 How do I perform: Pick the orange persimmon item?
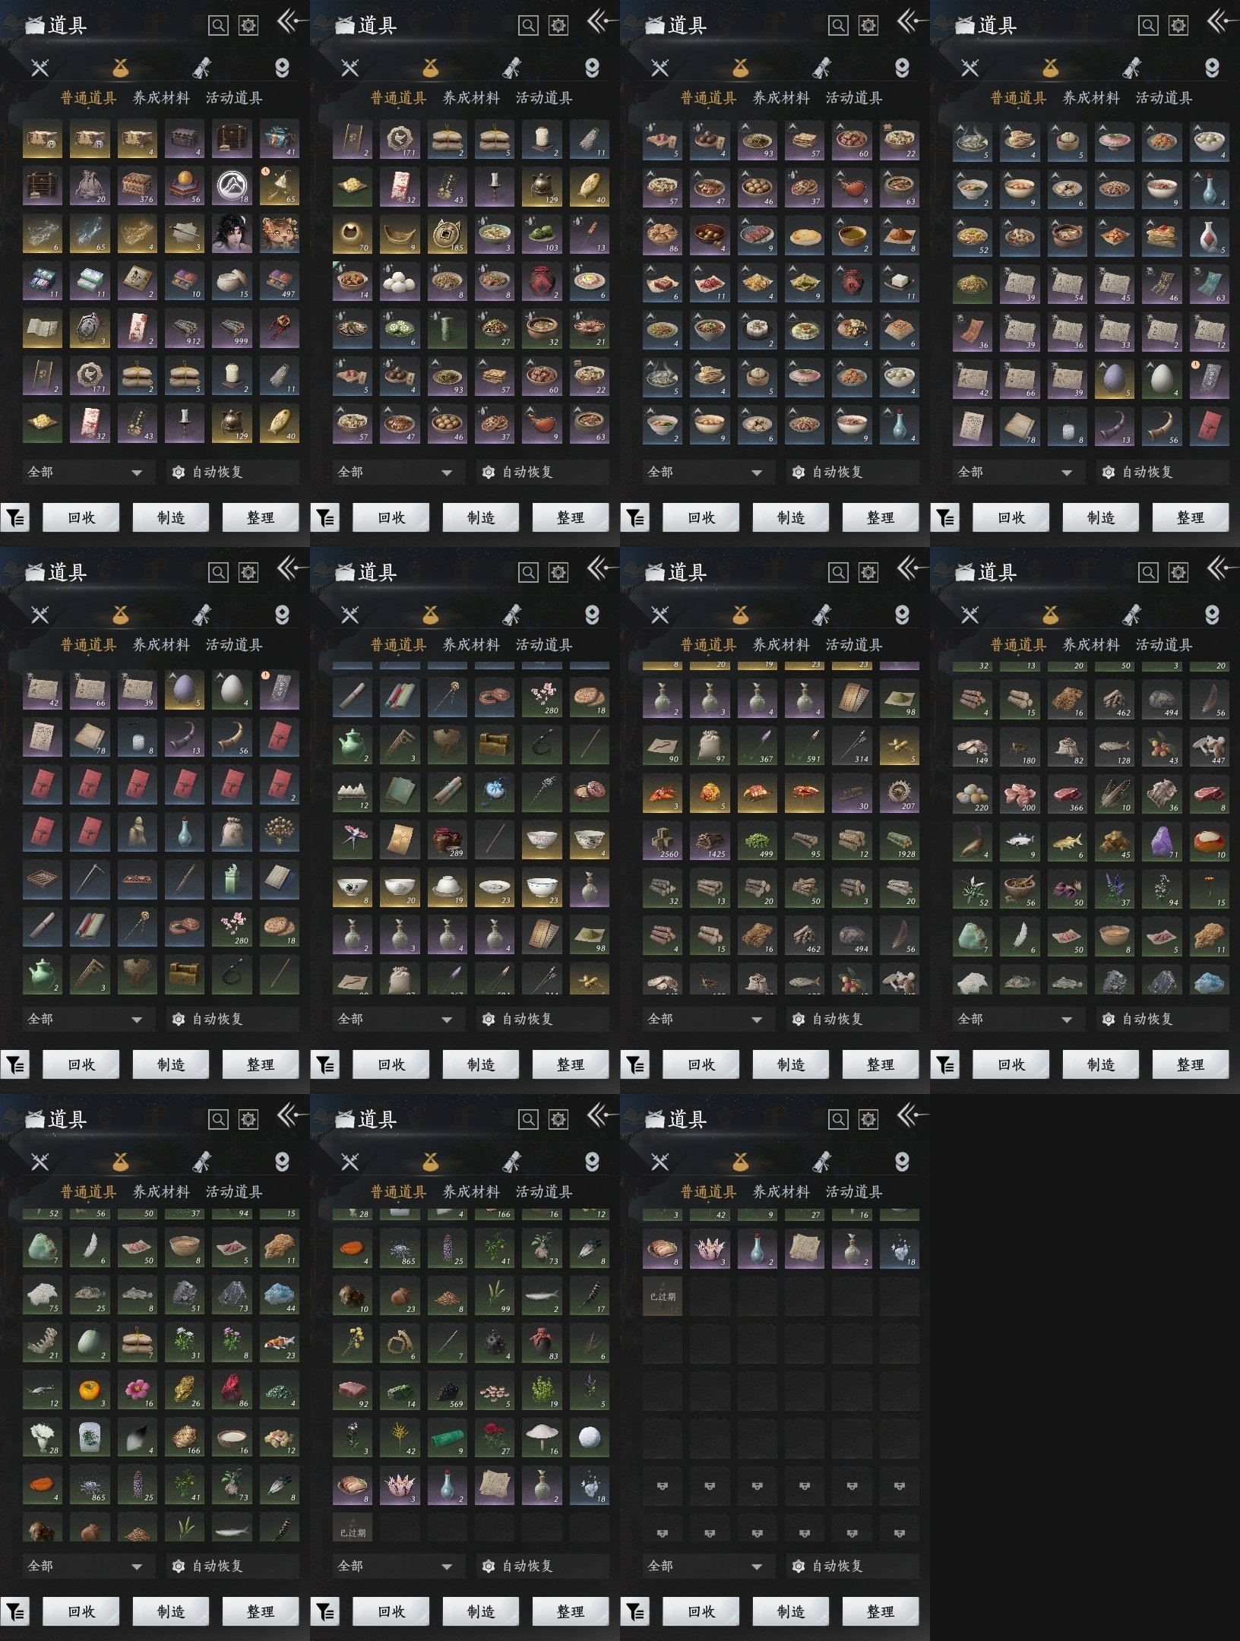point(90,1390)
